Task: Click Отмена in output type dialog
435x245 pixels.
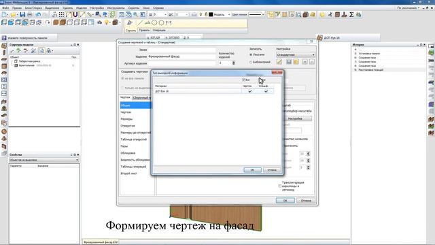Action: pos(272,169)
